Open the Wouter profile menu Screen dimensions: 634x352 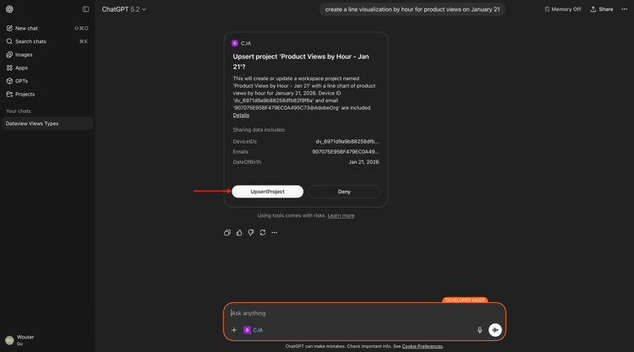coord(47,340)
